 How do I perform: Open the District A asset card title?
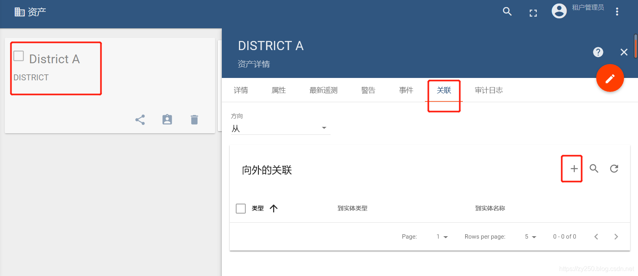(55, 59)
